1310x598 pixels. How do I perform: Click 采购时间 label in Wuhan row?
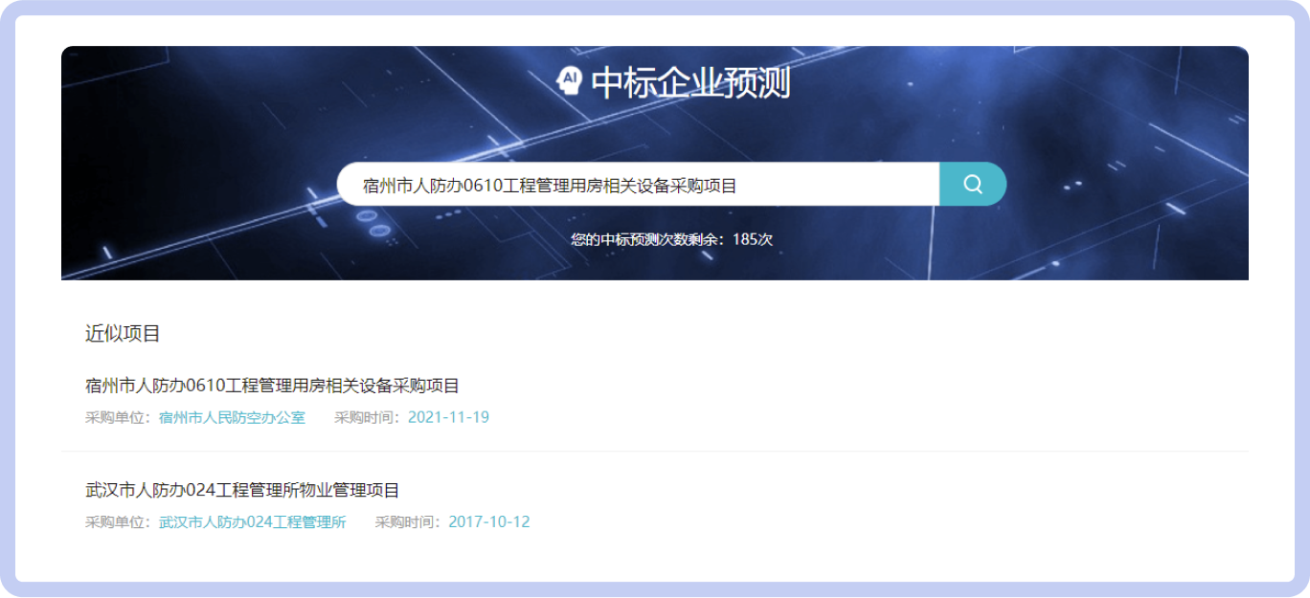408,522
